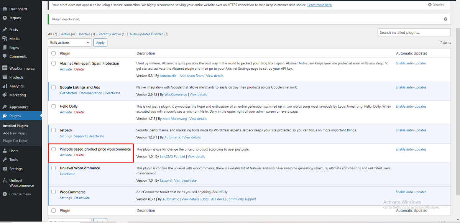The height and width of the screenshot is (223, 460).
Task: Click the installed plugins search field
Action: tap(414, 32)
